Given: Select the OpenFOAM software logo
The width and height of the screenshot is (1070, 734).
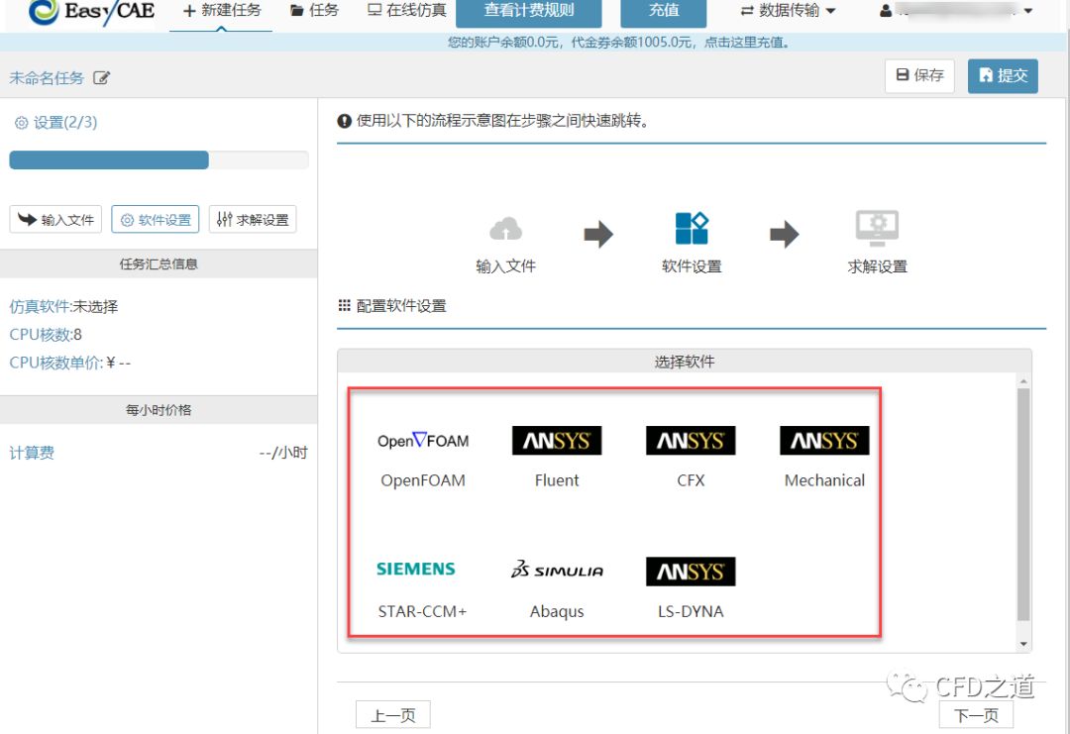Looking at the screenshot, I should pyautogui.click(x=423, y=441).
